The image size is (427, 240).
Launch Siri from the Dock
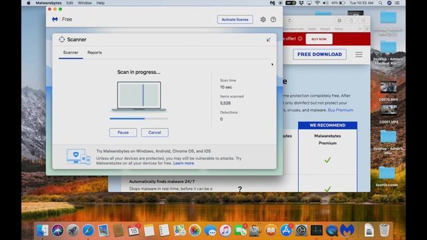coord(57,231)
